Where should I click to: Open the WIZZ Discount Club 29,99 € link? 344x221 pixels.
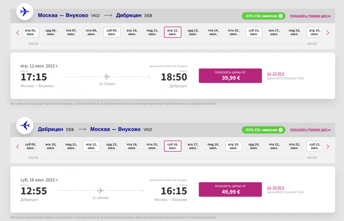(x=276, y=74)
